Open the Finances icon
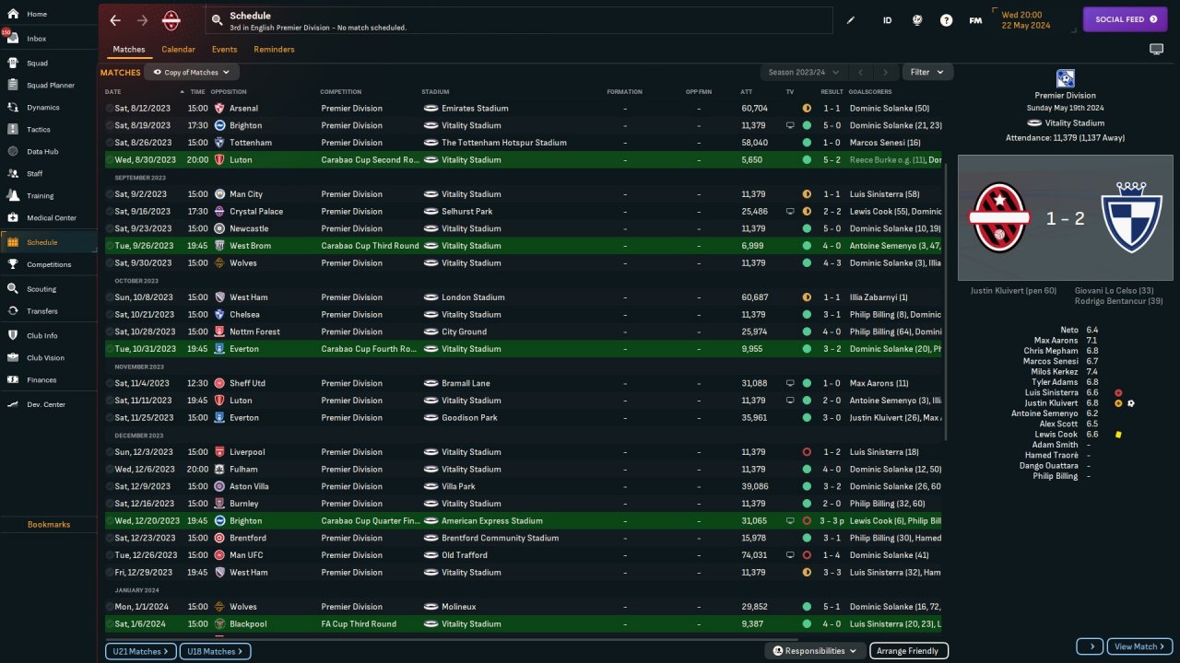Screen dimensions: 1180x663 pyautogui.click(x=13, y=379)
